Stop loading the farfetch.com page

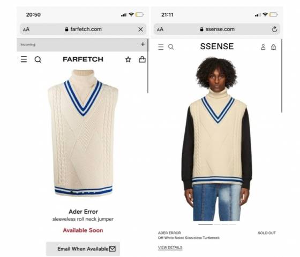click(x=140, y=29)
